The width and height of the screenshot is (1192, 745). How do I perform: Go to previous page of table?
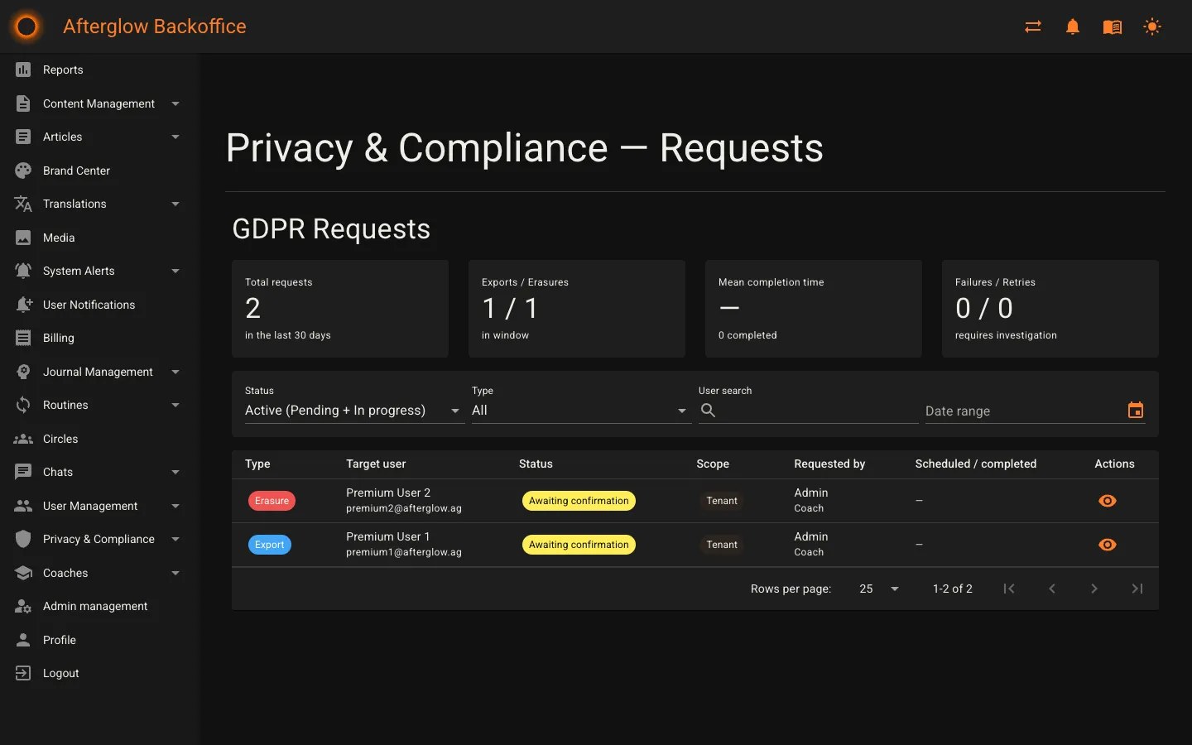coord(1052,589)
